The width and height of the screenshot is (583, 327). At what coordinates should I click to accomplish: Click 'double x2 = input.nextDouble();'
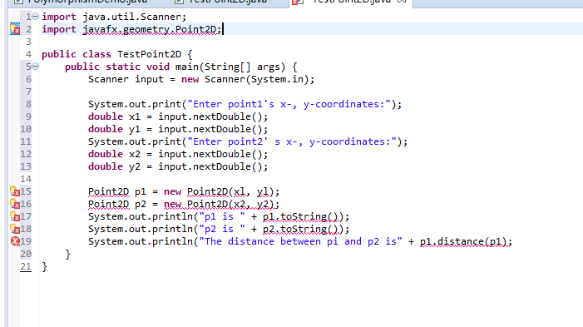point(178,154)
